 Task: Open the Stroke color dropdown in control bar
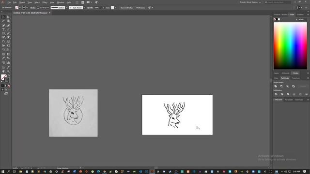point(27,8)
